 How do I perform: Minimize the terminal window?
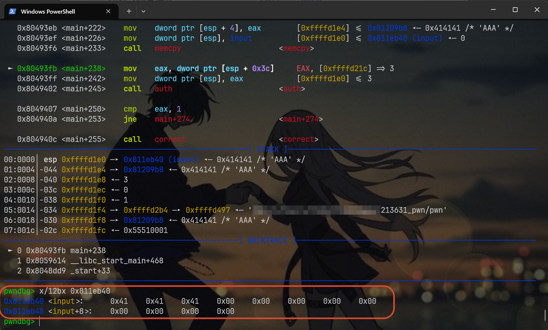pos(493,10)
